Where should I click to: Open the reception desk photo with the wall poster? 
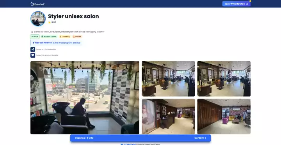[168, 117]
